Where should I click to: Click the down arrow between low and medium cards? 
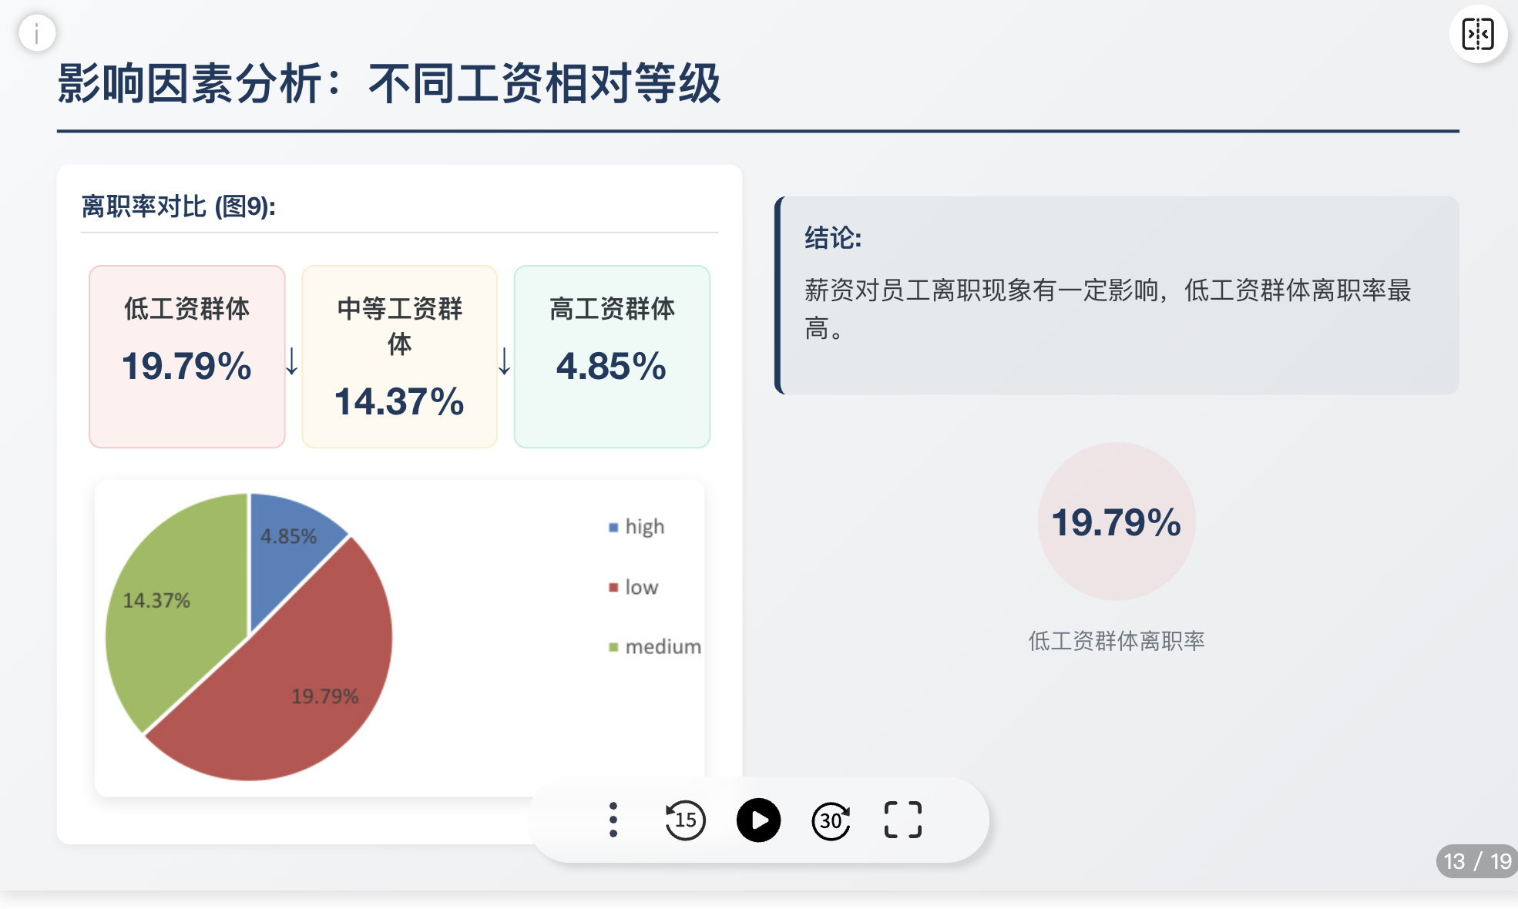(292, 361)
